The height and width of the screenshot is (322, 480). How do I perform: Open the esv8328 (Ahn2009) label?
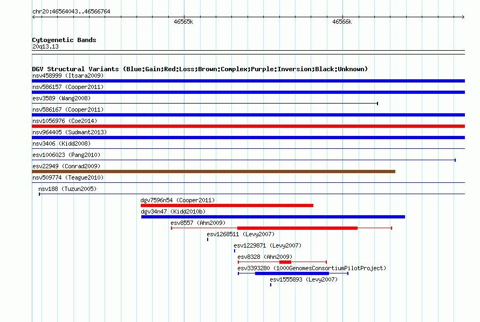click(x=265, y=257)
